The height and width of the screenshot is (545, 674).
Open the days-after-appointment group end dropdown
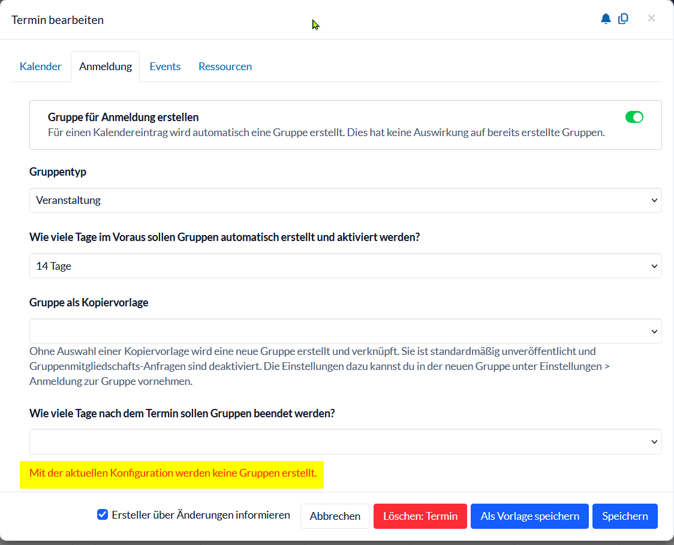pos(345,442)
